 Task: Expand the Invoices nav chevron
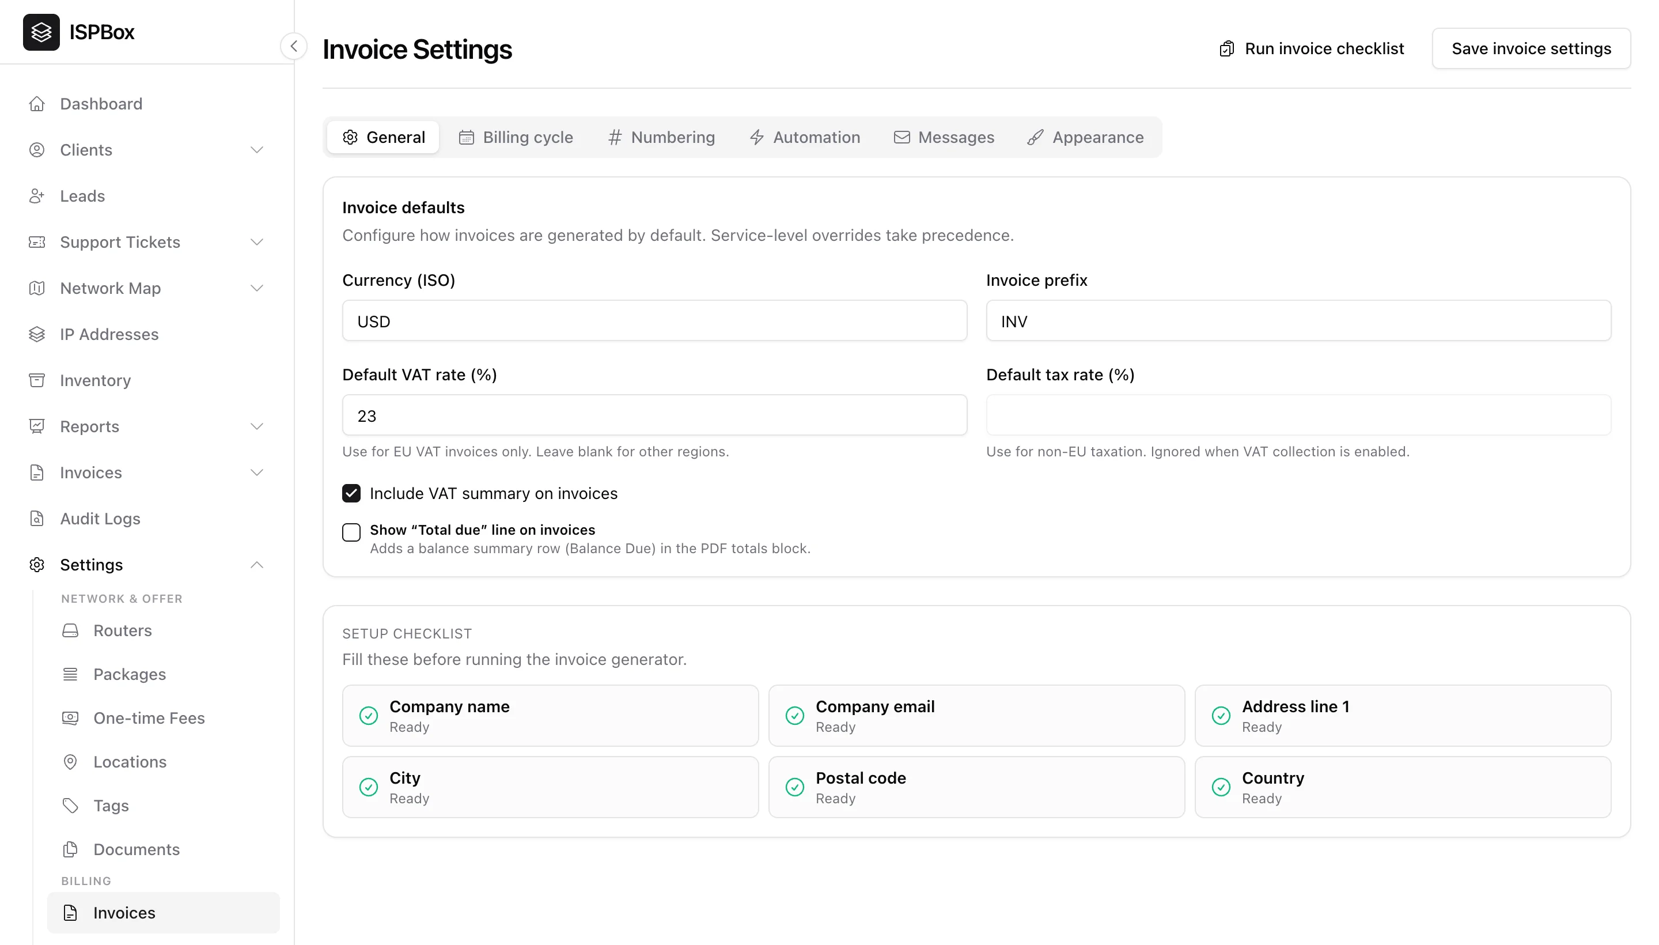(257, 472)
